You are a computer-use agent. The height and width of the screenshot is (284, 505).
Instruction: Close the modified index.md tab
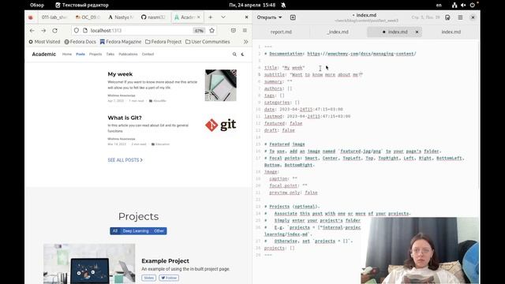click(x=417, y=32)
